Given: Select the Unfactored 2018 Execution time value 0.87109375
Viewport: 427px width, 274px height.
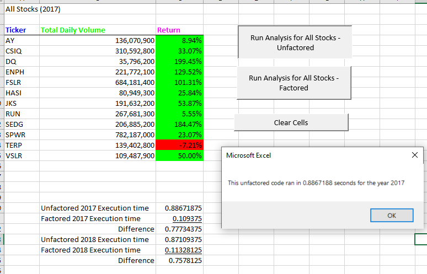Looking at the screenshot, I should point(179,240).
